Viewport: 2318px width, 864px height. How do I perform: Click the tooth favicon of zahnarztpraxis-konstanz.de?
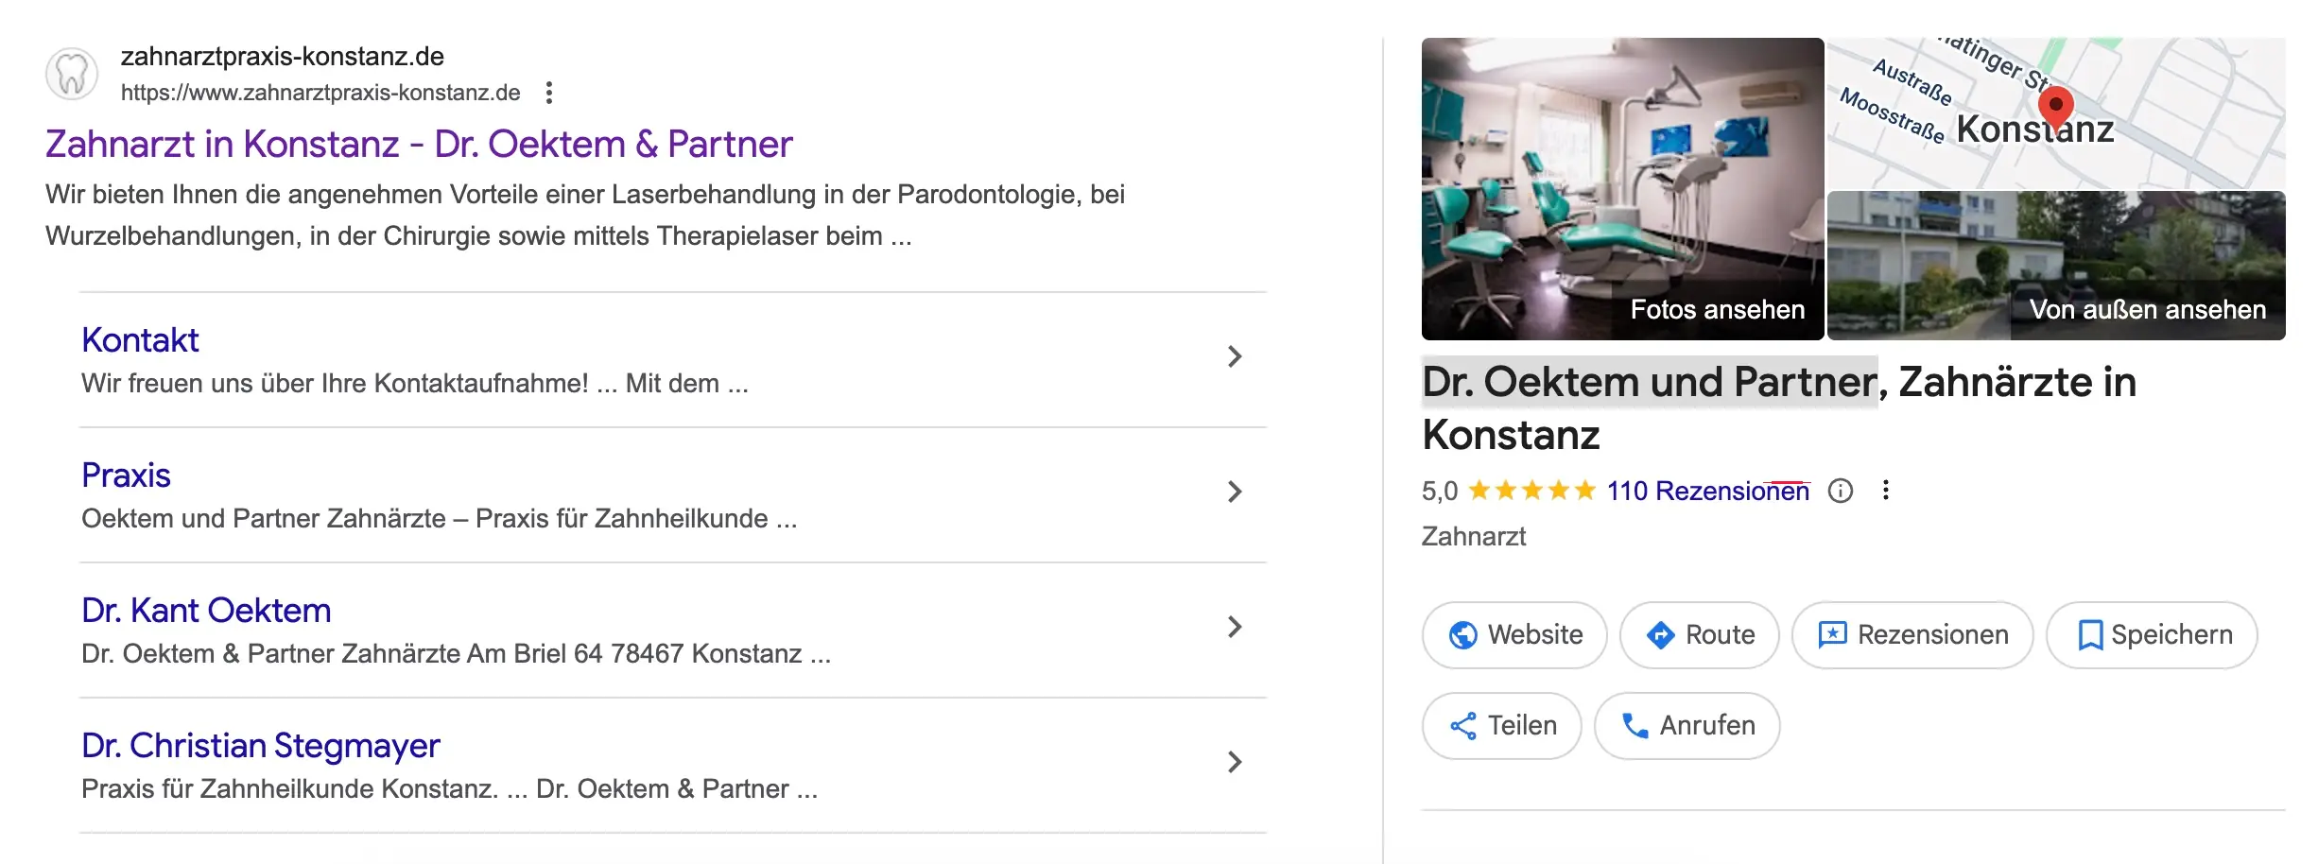72,74
